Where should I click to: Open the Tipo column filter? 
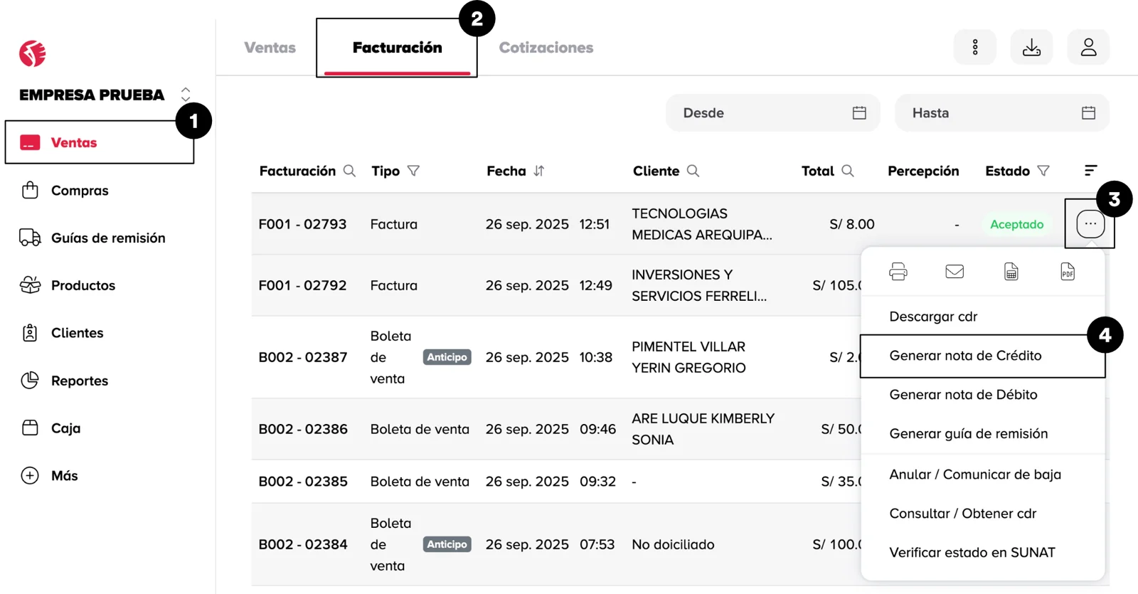pyautogui.click(x=413, y=171)
